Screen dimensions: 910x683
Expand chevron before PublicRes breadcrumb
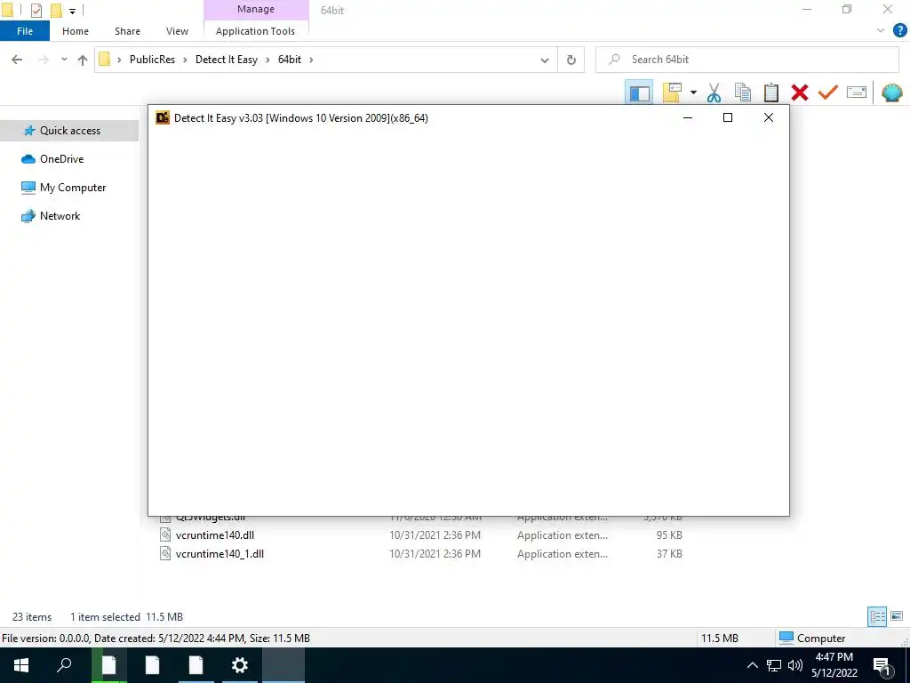pyautogui.click(x=119, y=60)
